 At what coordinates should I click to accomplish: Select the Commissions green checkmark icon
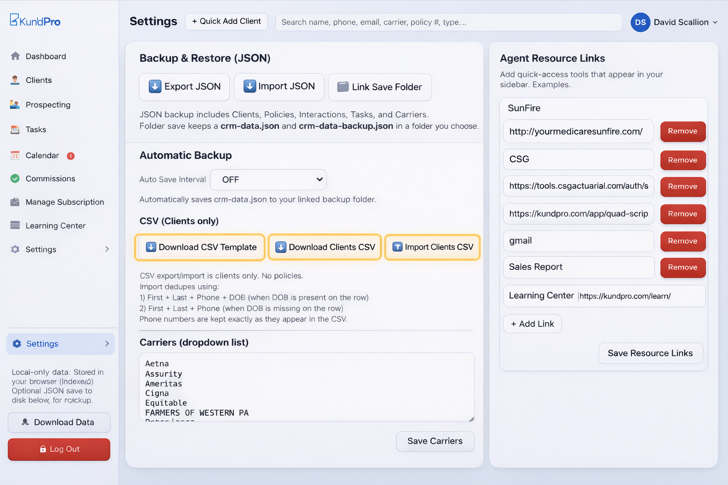click(x=16, y=179)
